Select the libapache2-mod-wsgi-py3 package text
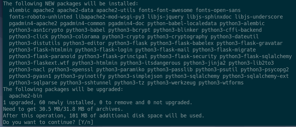The image size is (296, 127). coord(110,17)
